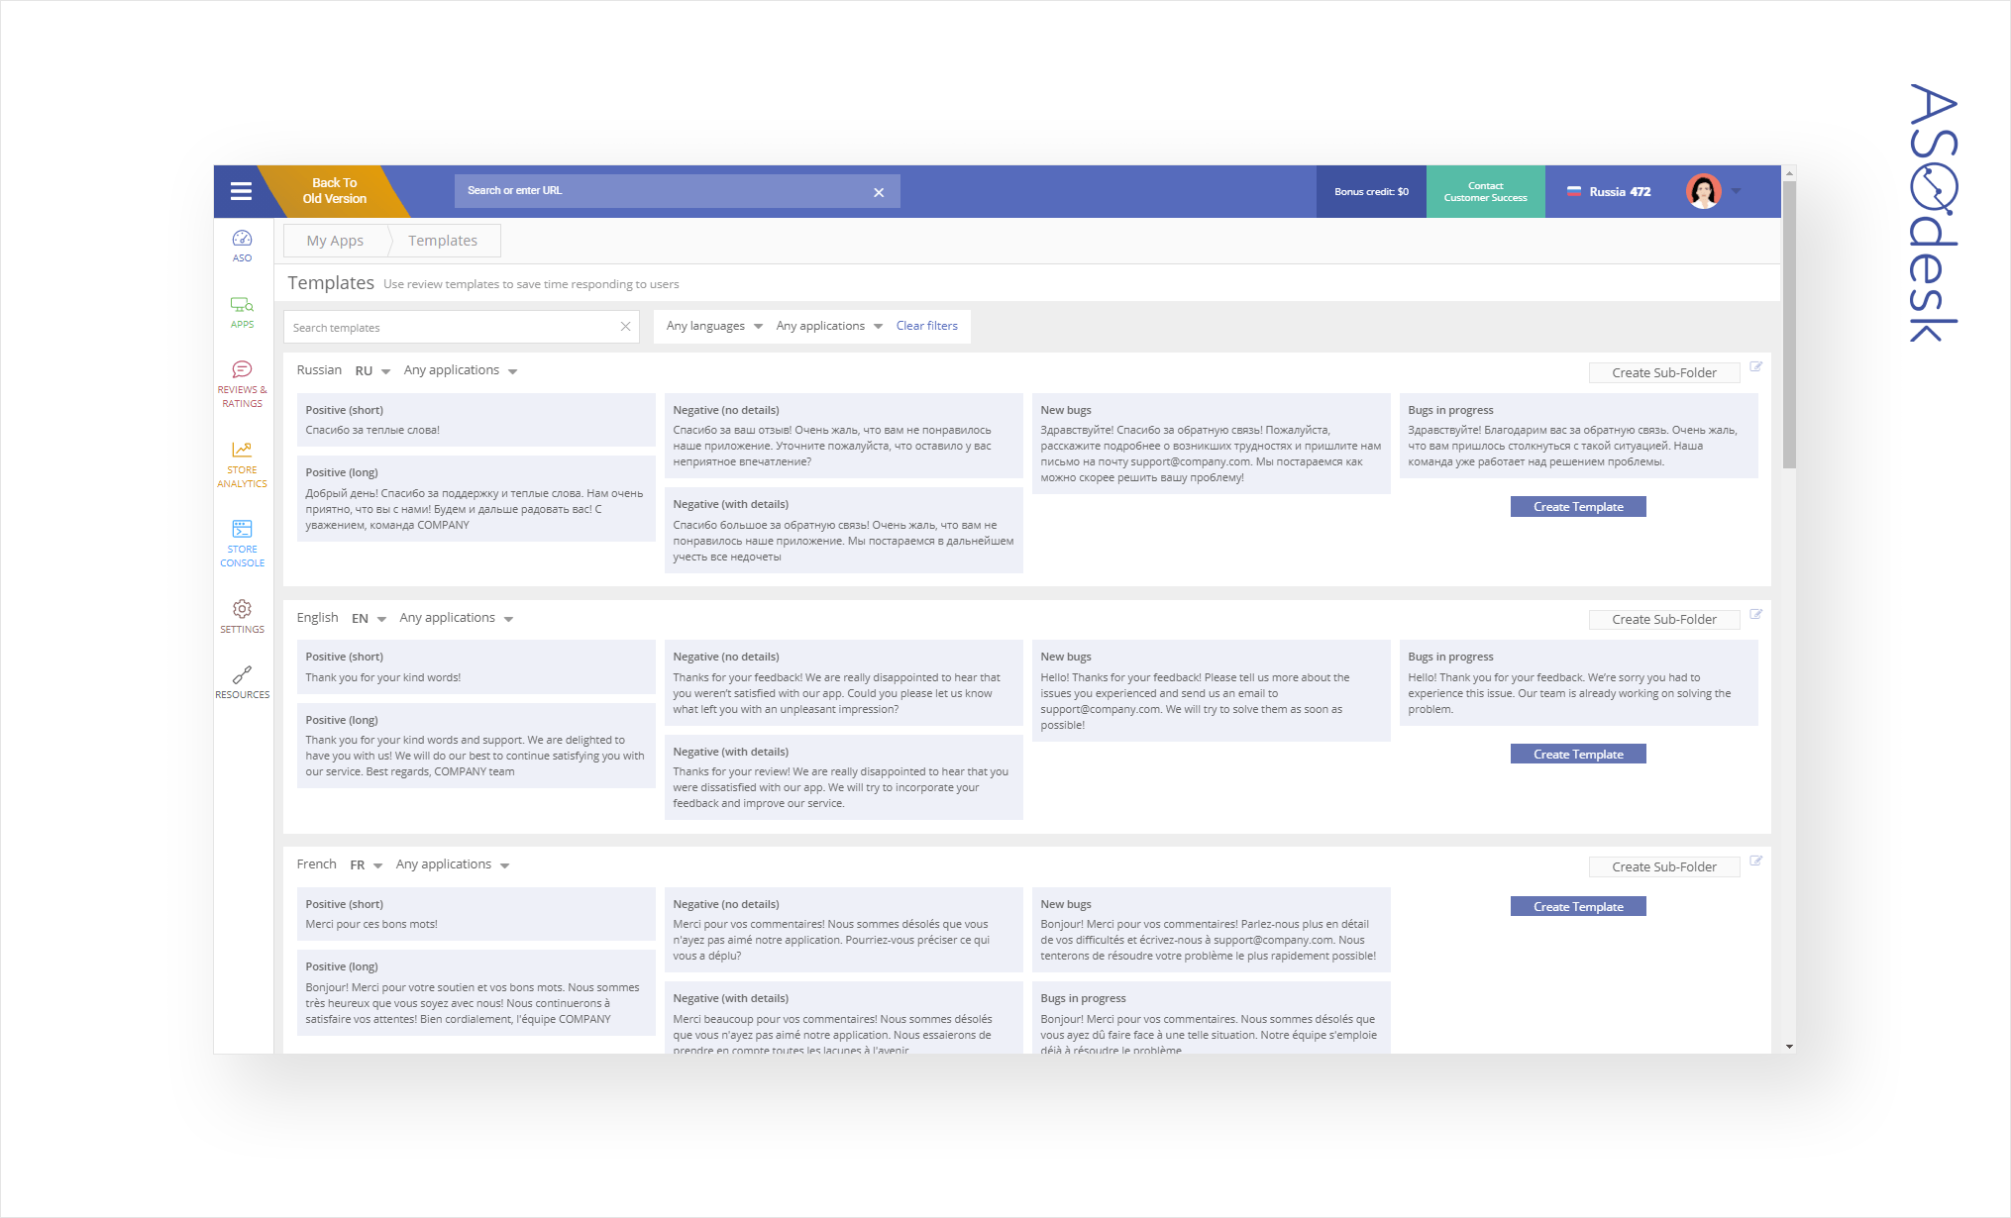Screen dimensions: 2011x1218
Task: Click Create Template button for French section
Action: (x=1577, y=905)
